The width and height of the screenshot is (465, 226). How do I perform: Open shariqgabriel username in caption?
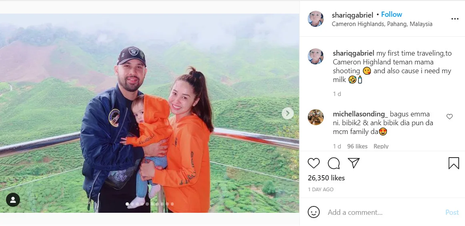353,53
